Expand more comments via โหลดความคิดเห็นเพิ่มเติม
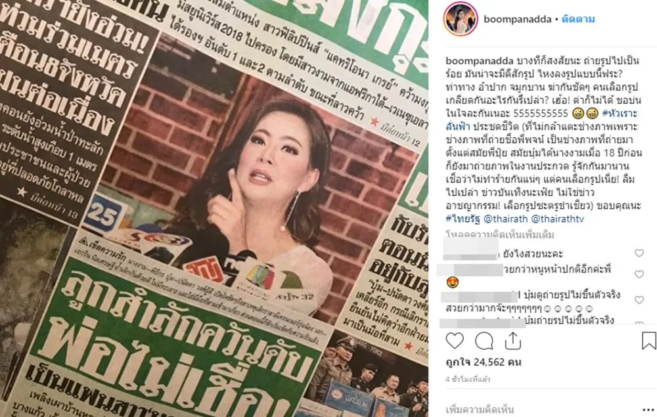 500,234
